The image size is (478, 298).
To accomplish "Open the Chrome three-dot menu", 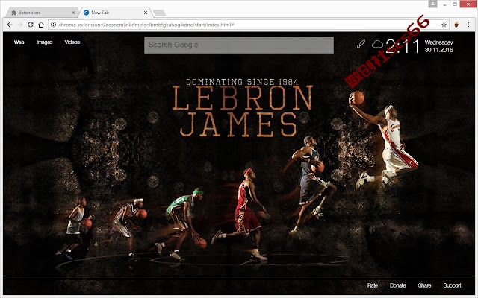I will 468,25.
